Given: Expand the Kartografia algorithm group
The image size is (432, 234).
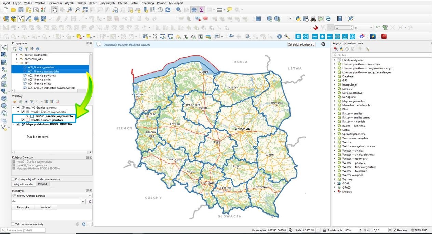Looking at the screenshot, I should (335, 97).
